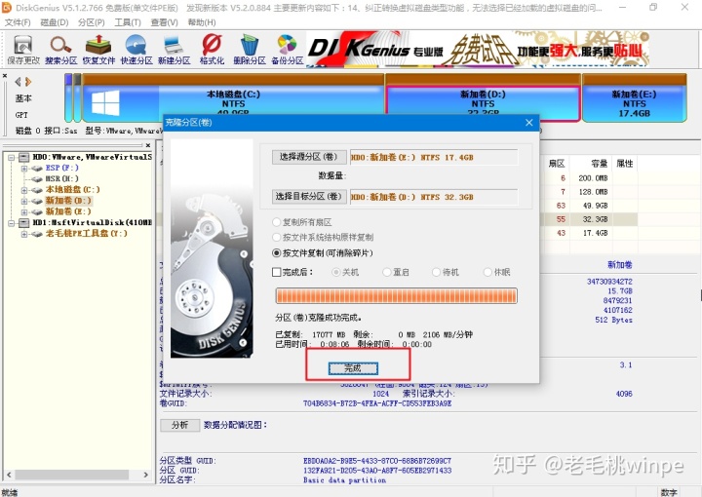Expand the 新加卷 (D:) tree node

(x=24, y=201)
